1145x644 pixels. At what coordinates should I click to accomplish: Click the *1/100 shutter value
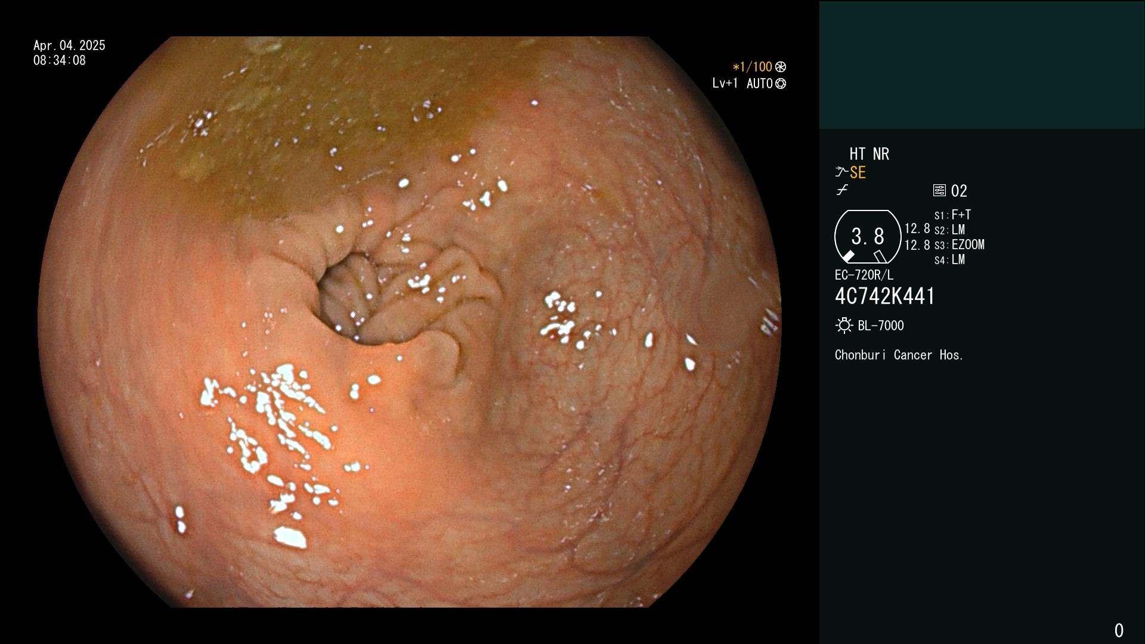(752, 67)
